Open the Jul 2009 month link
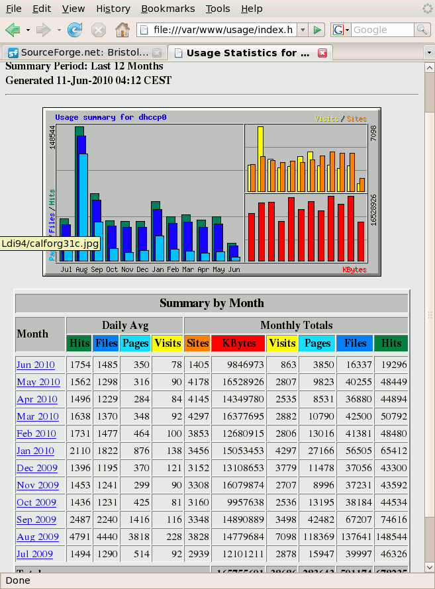This screenshot has width=435, height=589. (34, 555)
